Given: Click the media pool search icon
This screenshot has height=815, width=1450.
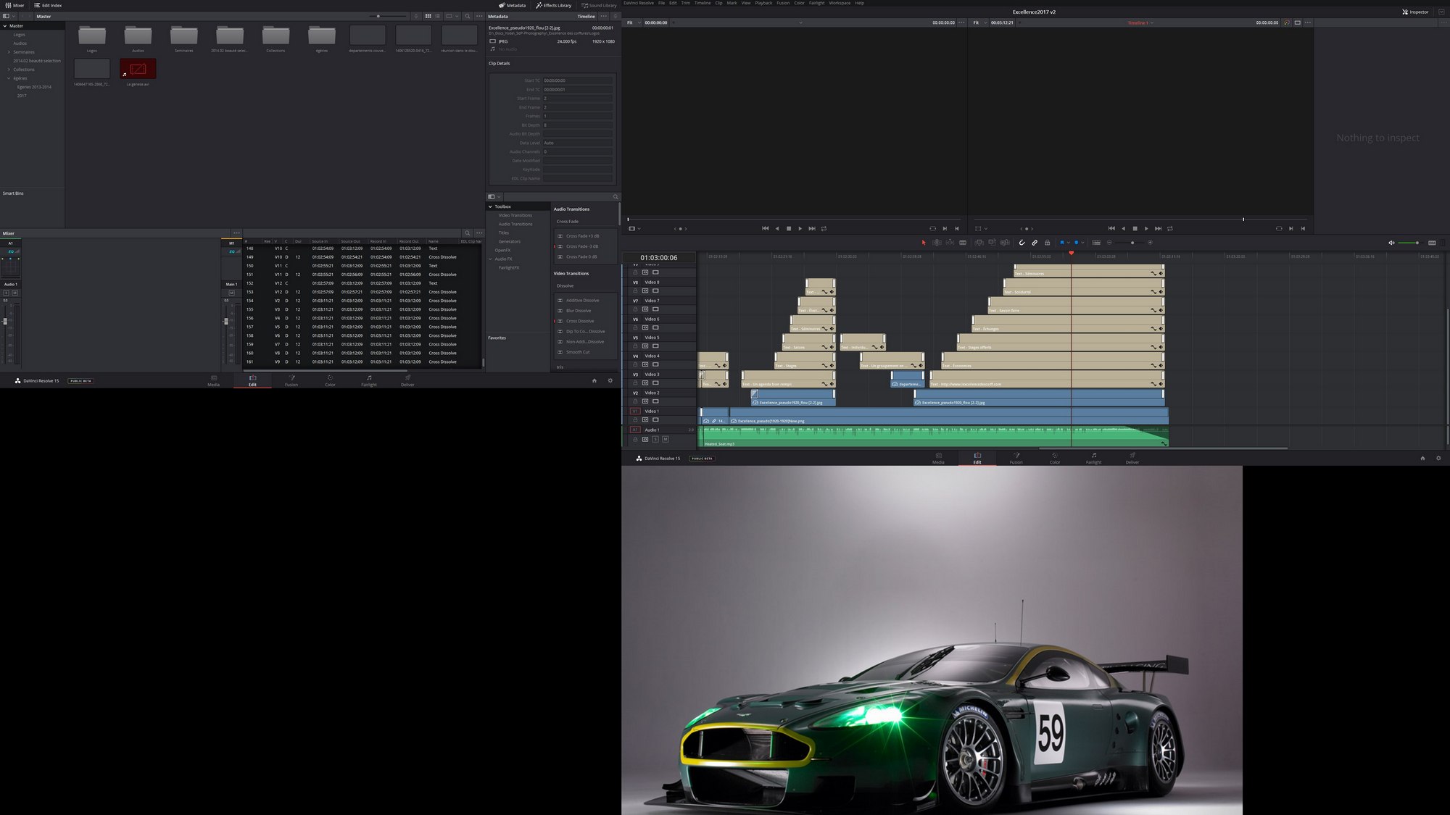Looking at the screenshot, I should coord(467,16).
